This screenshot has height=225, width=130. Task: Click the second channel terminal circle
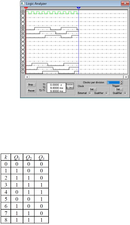[x=23, y=16]
